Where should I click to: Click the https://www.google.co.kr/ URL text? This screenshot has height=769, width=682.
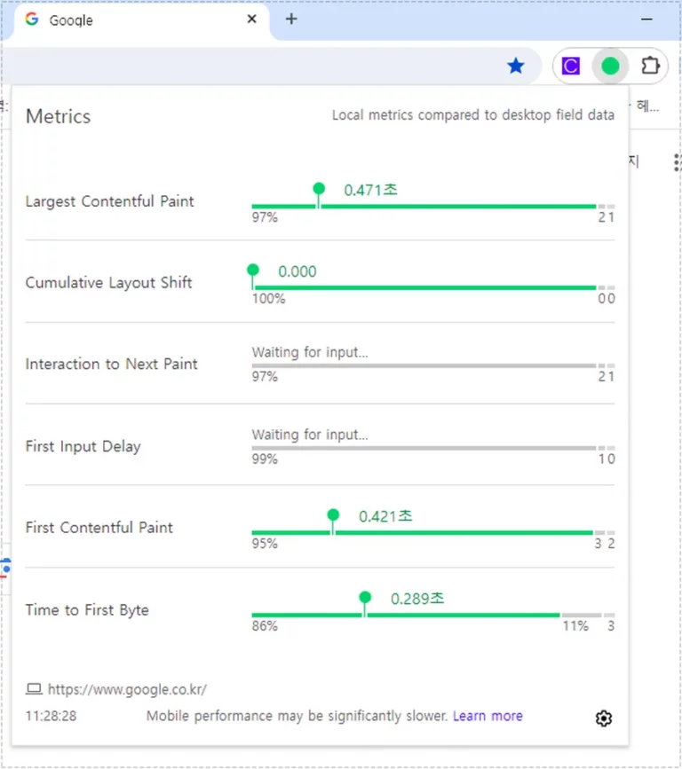127,689
